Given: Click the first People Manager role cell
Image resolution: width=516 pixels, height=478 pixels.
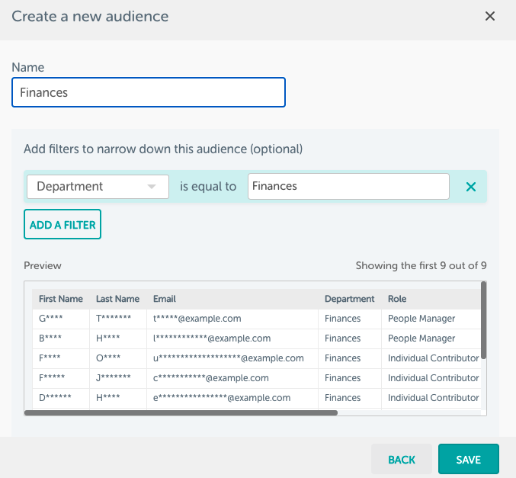Looking at the screenshot, I should click(421, 319).
